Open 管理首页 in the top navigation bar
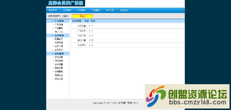Image resolution: width=231 pixels, height=110 pixels. [x=53, y=10]
